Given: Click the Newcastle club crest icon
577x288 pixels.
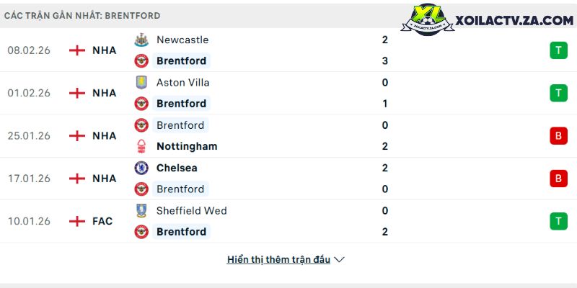Looking at the screenshot, I should pos(141,40).
